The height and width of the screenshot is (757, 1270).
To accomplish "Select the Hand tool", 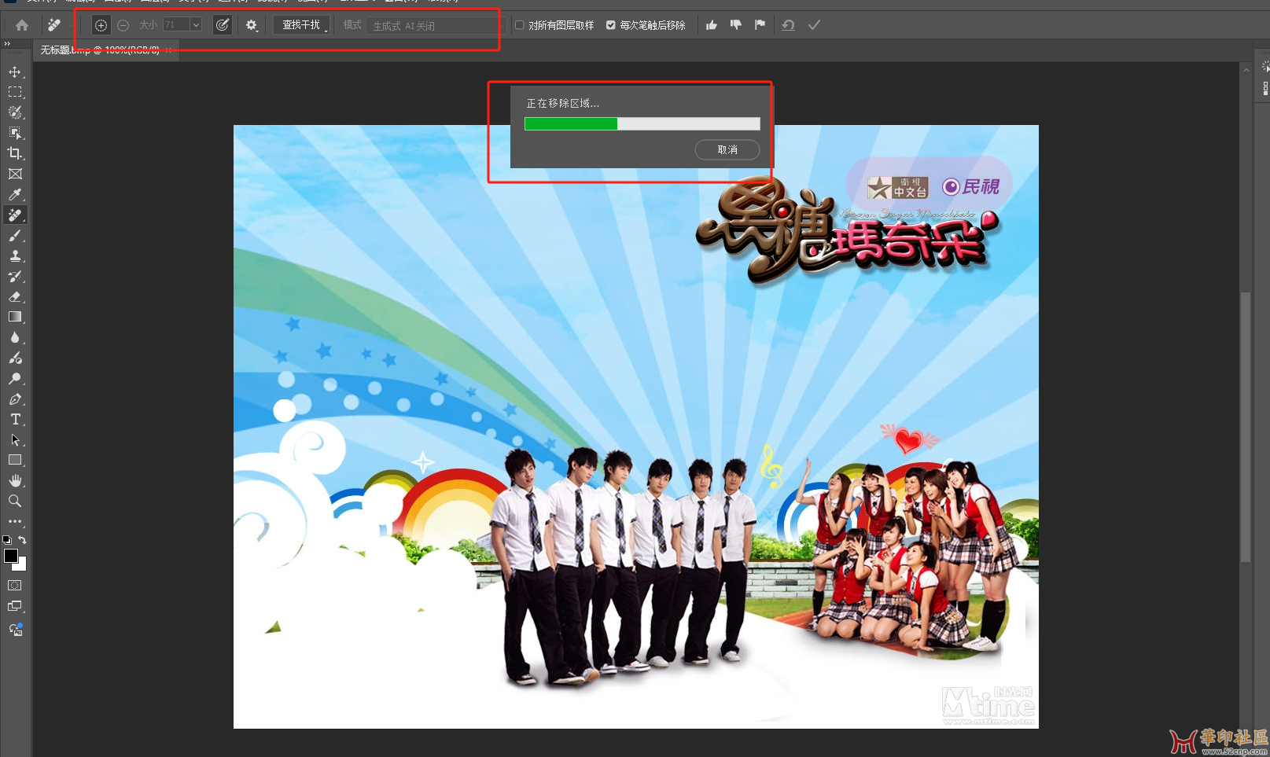I will pyautogui.click(x=15, y=480).
